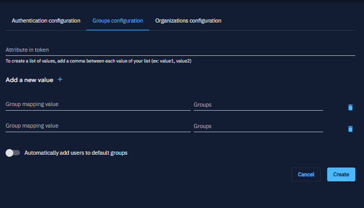This screenshot has height=208, width=364.
Task: Click the 'Groups' placeholder in the second row
Action: pyautogui.click(x=203, y=126)
